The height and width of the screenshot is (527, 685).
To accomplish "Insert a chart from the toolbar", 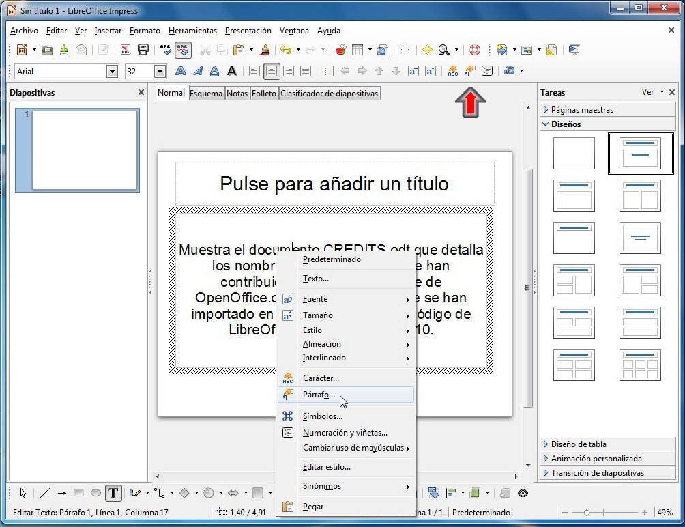I will [x=340, y=50].
